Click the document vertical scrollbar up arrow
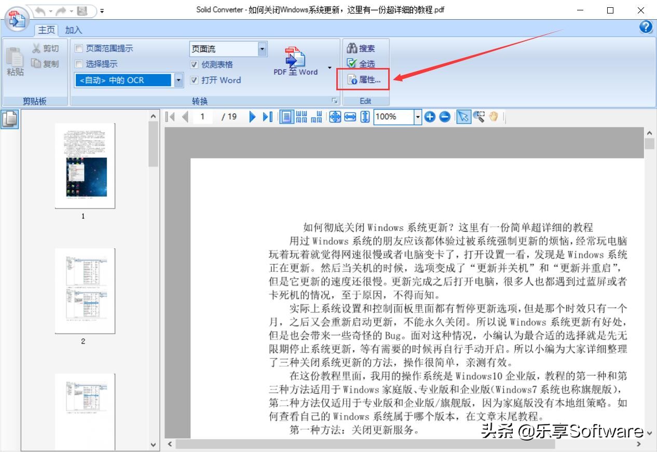Viewport: 657px width, 452px height. pyautogui.click(x=650, y=133)
